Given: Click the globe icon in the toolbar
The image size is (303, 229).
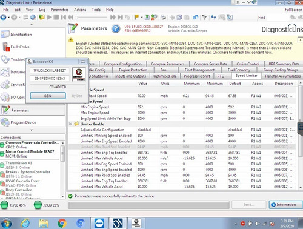Looking at the screenshot, I should tap(33, 18).
